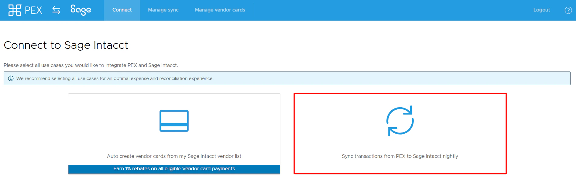Viewport: 576px width, 180px height.
Task: Click the 'We recommend selecting all use cases' message
Action: (115, 78)
